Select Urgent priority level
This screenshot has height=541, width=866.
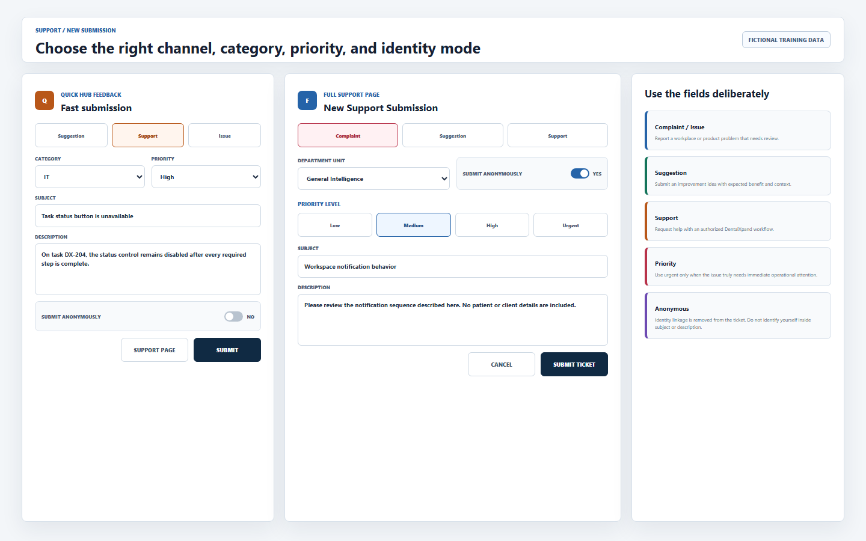point(571,225)
